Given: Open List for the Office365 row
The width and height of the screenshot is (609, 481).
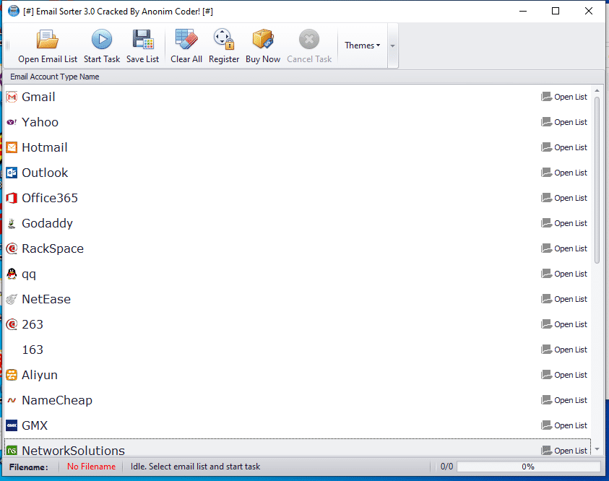Looking at the screenshot, I should pyautogui.click(x=564, y=198).
